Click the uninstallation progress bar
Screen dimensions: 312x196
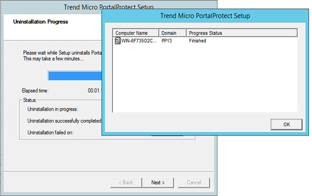coord(75,76)
